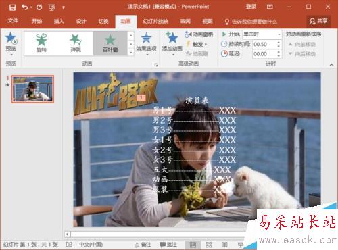Screen dimensions: 338x250
Task: Apply the 旋转 animation effect
Action: [x=41, y=43]
